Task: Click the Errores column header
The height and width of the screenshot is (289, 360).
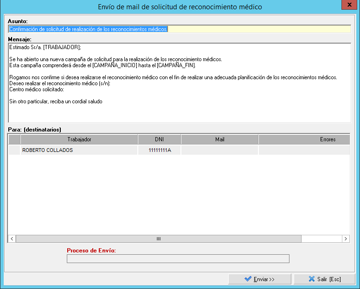Action: (x=327, y=139)
